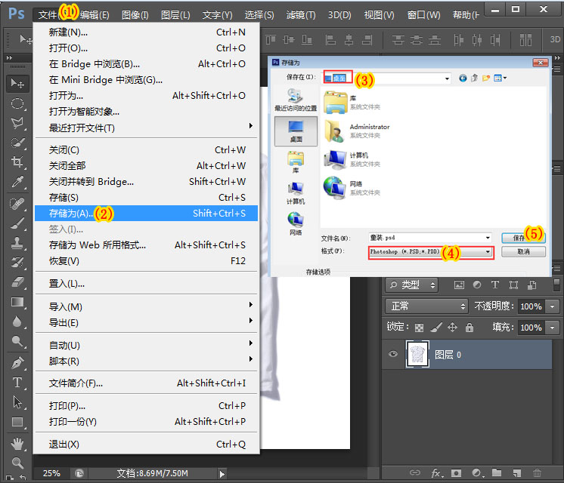Toggle pixel layer filter
Image resolution: width=564 pixels, height=483 pixels.
coord(459,285)
